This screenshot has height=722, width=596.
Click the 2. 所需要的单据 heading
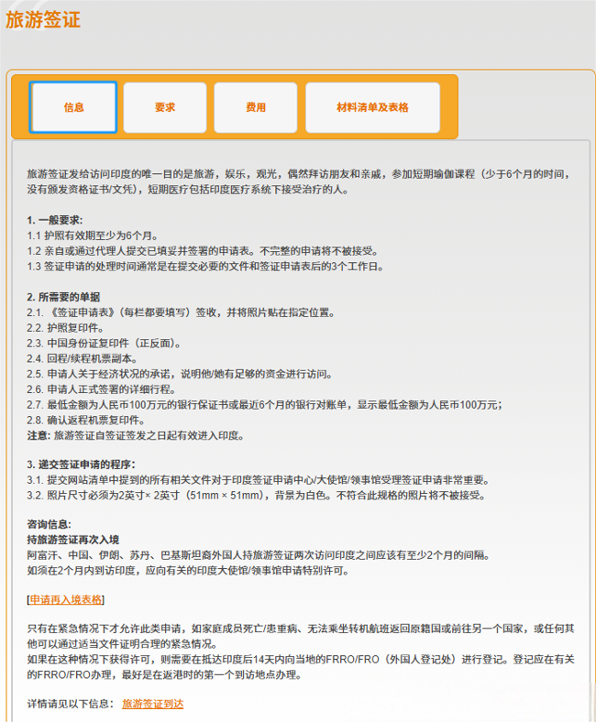[64, 297]
